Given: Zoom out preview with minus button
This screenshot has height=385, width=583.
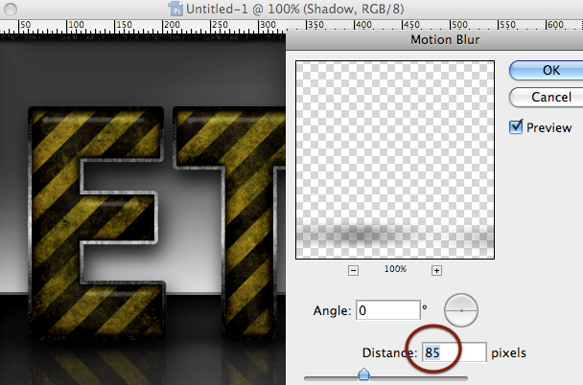Looking at the screenshot, I should [353, 270].
